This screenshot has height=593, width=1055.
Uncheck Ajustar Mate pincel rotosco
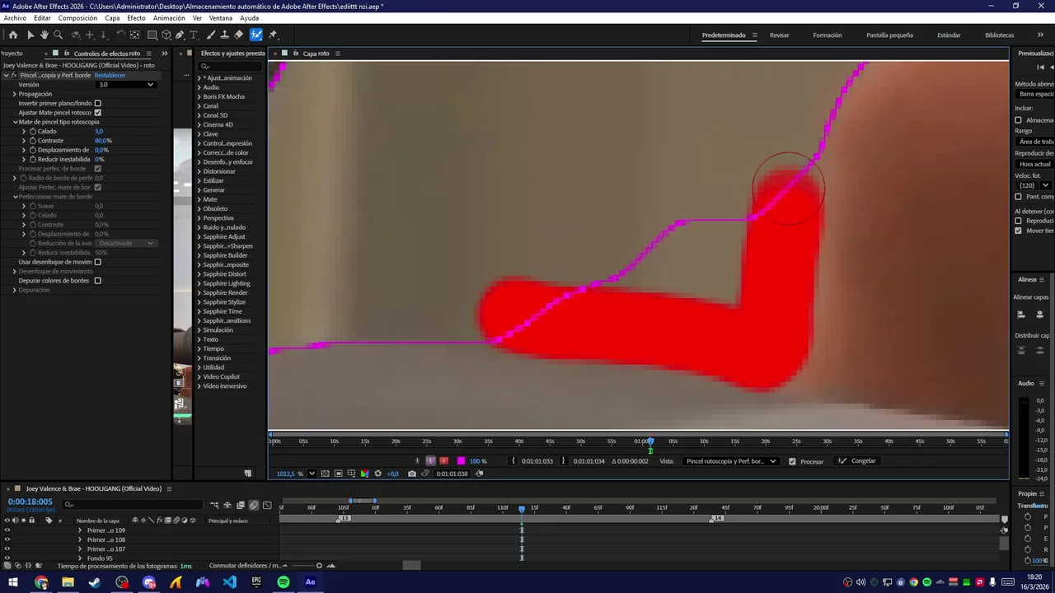(98, 113)
